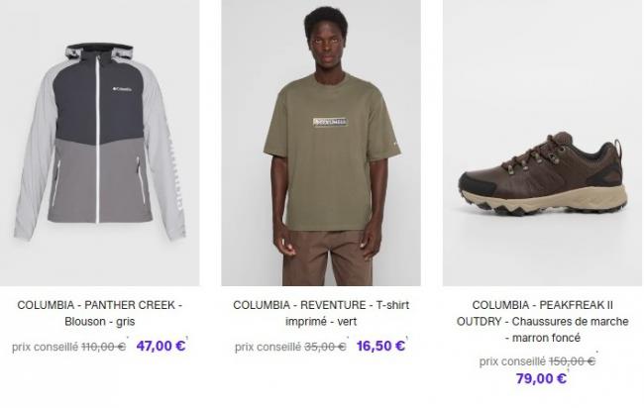Image resolution: width=644 pixels, height=408 pixels.
Task: Click the model's brown shorts in the T-shirt photo
Action: tap(327, 257)
